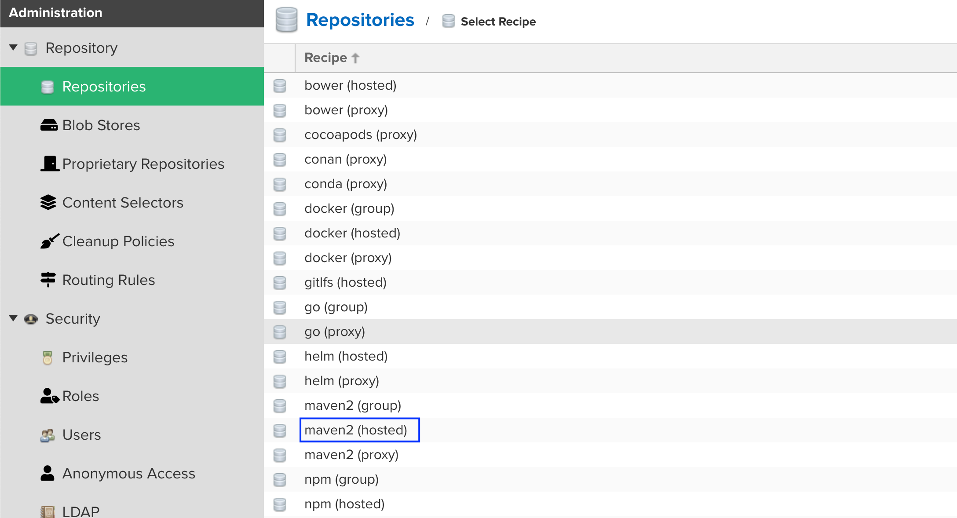
Task: Select the maven2 (hosted) recipe
Action: point(355,430)
